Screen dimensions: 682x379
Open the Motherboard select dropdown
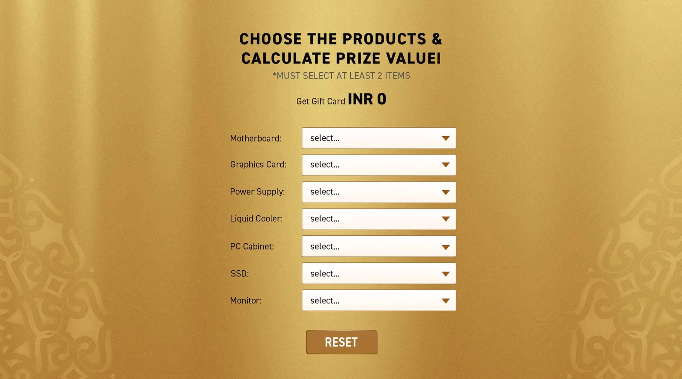tap(378, 138)
